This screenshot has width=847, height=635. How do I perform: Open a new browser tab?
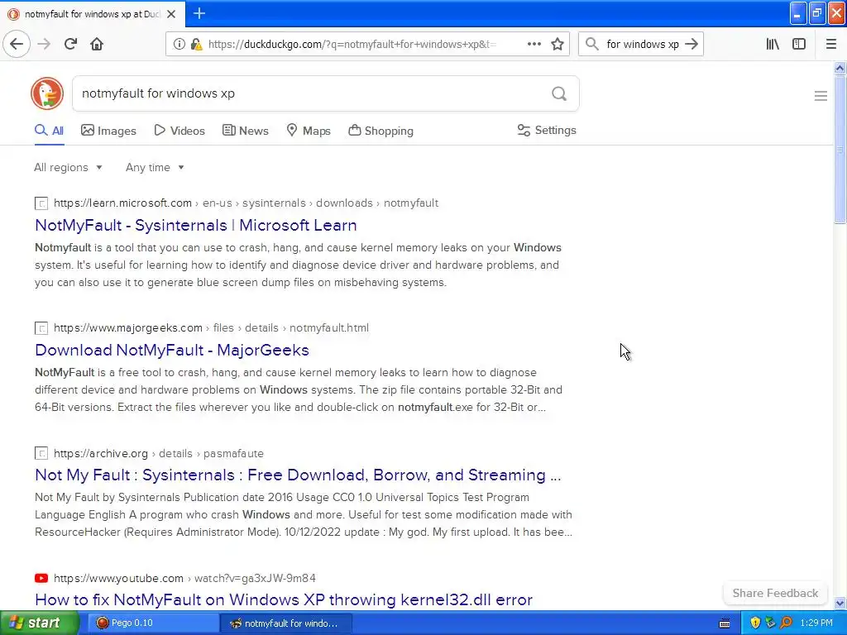point(199,13)
